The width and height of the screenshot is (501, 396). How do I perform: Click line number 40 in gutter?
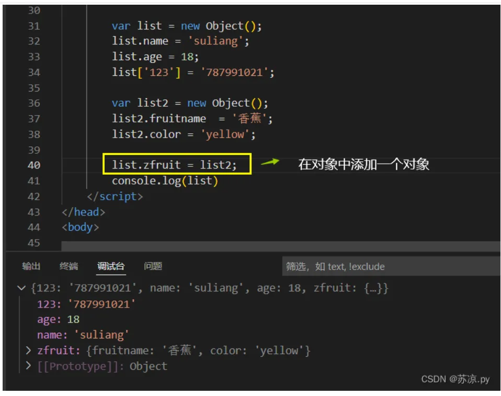pos(34,165)
